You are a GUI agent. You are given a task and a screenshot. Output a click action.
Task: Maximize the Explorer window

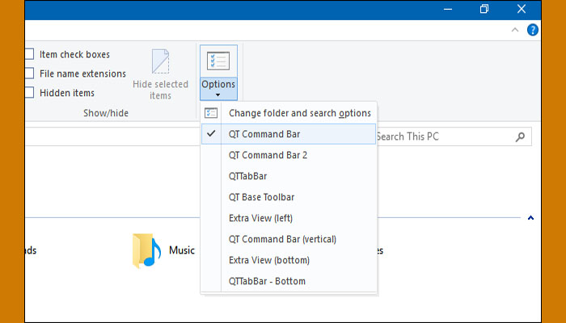484,9
